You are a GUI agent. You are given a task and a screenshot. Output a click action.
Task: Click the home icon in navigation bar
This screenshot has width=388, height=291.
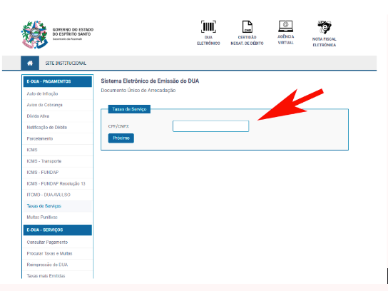coord(30,63)
